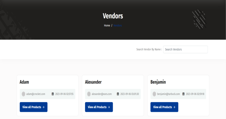Click the arrow icon on Benjamin's button
This screenshot has height=119, width=226.
(x=174, y=107)
